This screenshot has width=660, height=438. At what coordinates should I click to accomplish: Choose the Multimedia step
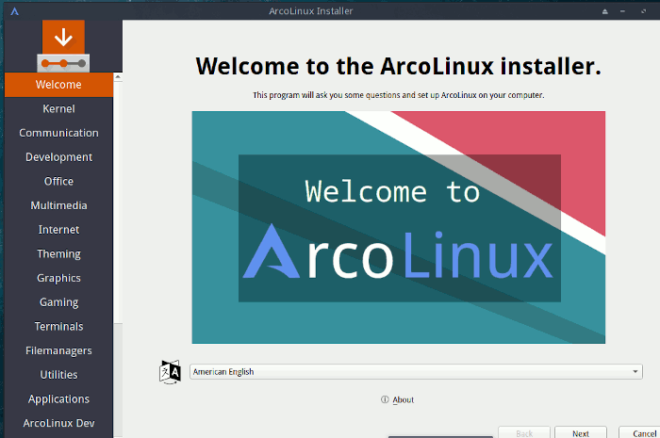tap(58, 205)
